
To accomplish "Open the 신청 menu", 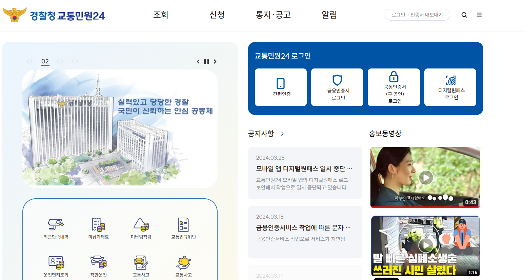I will (x=217, y=15).
